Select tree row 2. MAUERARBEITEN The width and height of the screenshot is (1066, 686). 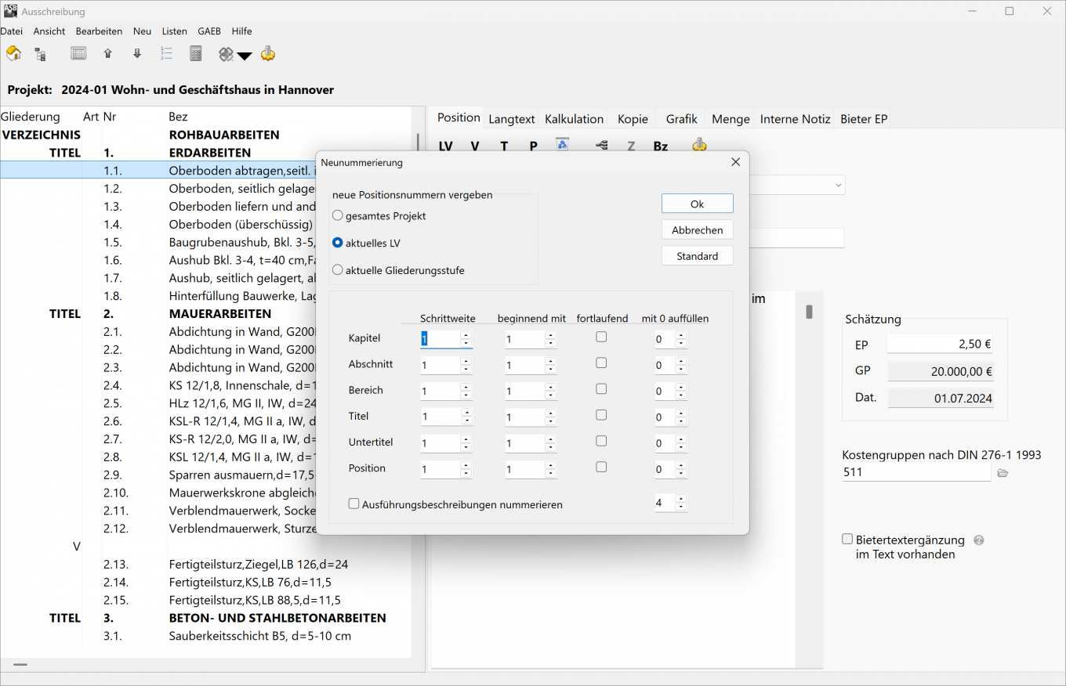205,313
